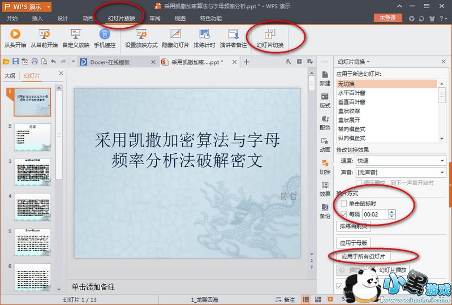Close the Docer-在线模板 tab
This screenshot has height=305, width=452.
point(153,62)
